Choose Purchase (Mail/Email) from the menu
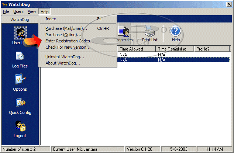The width and height of the screenshot is (234, 153). click(66, 28)
